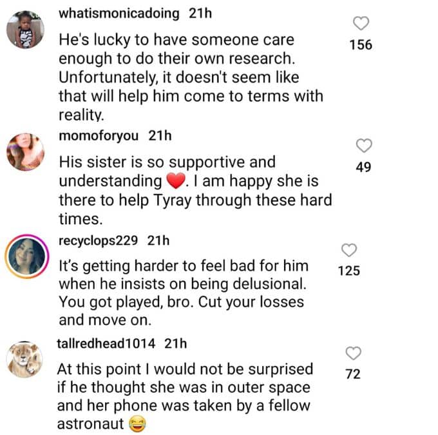This screenshot has width=438, height=435.
Task: Like the comment by whatismonicadoing
Action: (x=363, y=24)
